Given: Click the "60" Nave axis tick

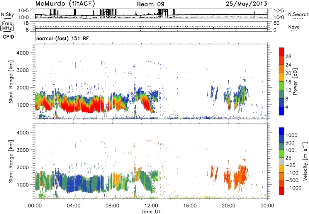Looking at the screenshot, I should [276, 23].
